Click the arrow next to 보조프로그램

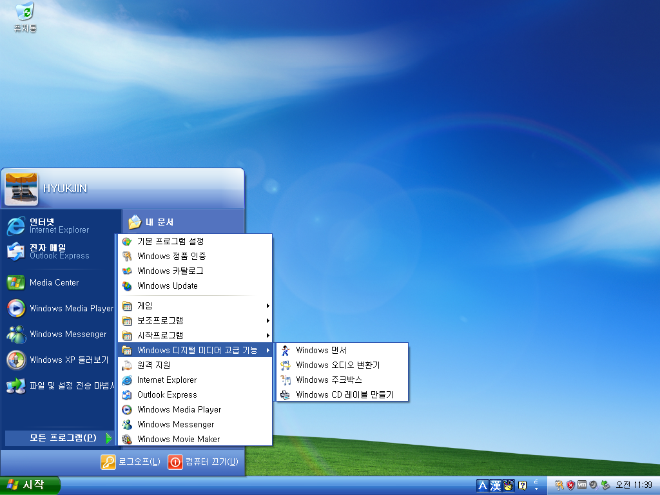(267, 321)
